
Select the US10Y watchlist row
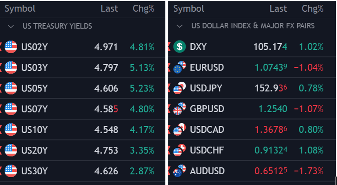83,129
